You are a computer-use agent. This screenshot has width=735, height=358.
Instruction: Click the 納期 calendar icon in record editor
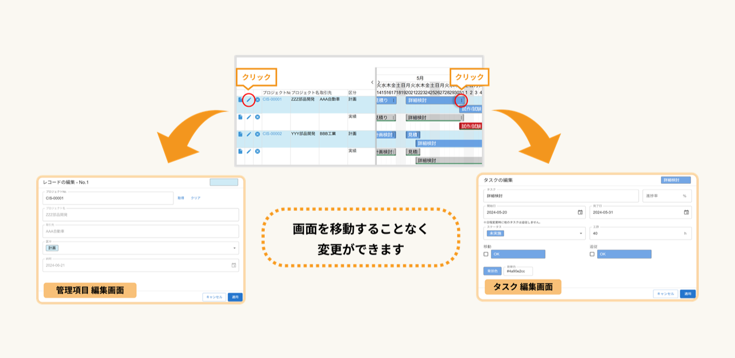tap(234, 265)
